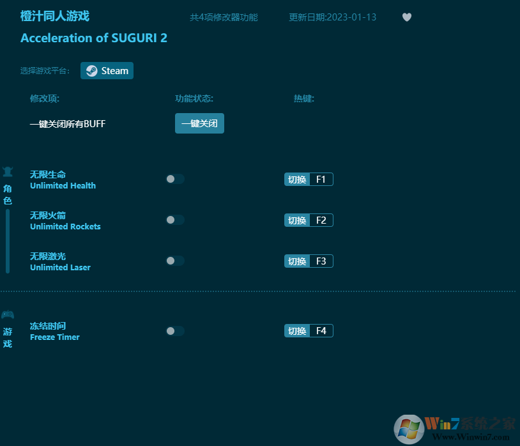
Task: Click the gamepad game category icon
Action: point(8,314)
